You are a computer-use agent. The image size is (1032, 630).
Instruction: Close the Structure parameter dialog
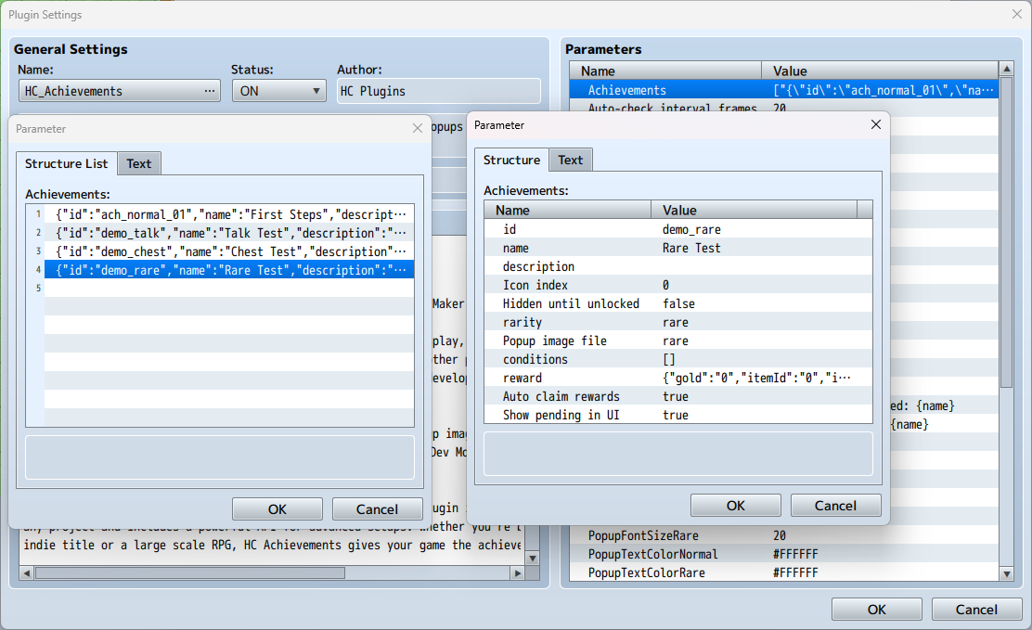[x=875, y=125]
